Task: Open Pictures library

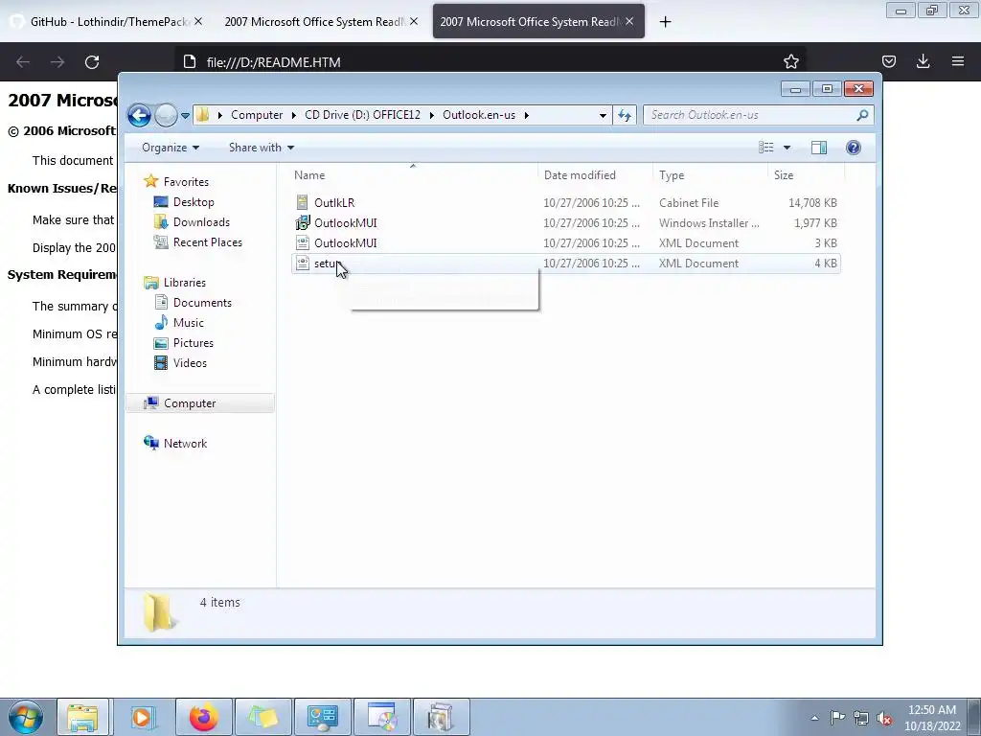Action: click(x=193, y=343)
